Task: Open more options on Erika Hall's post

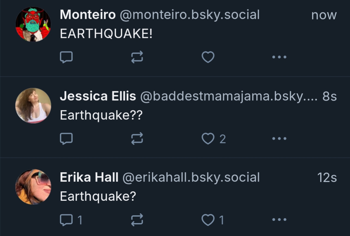Action: coord(279,220)
